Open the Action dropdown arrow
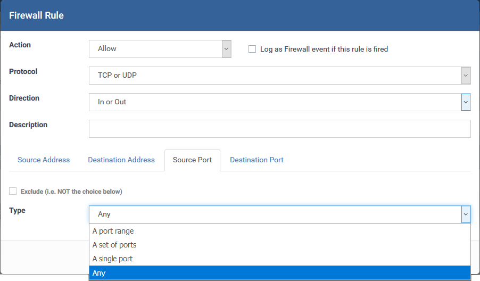 226,49
